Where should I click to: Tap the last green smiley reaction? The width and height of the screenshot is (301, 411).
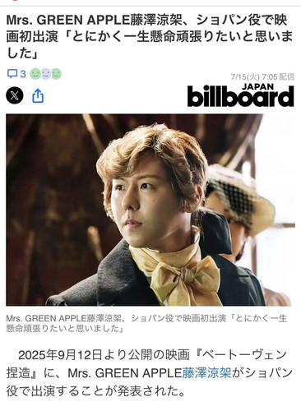click(56, 74)
